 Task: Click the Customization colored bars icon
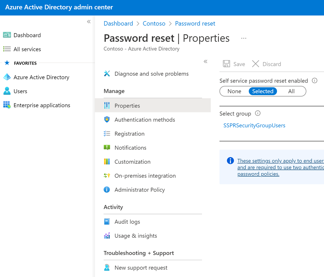click(107, 162)
